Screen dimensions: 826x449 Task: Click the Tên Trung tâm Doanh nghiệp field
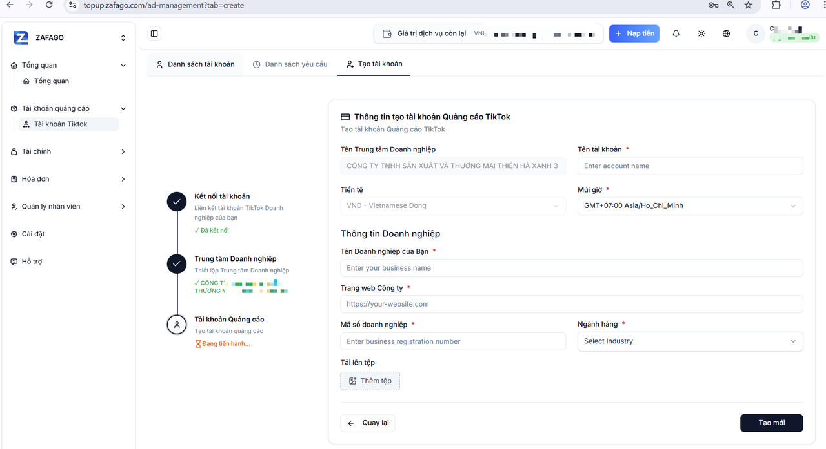(453, 166)
